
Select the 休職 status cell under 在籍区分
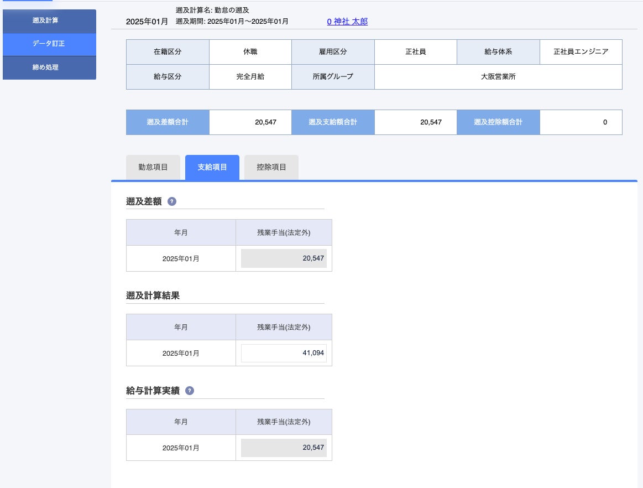(250, 52)
